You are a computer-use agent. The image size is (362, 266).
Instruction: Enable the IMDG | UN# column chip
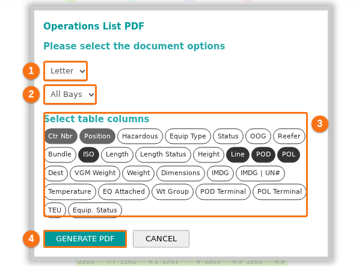click(260, 173)
